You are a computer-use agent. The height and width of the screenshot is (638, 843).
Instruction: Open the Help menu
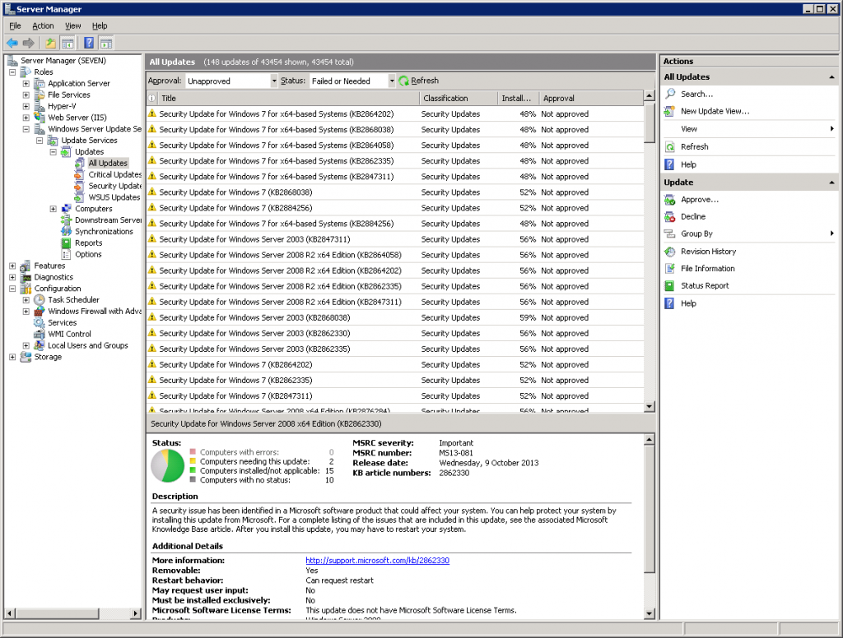100,25
